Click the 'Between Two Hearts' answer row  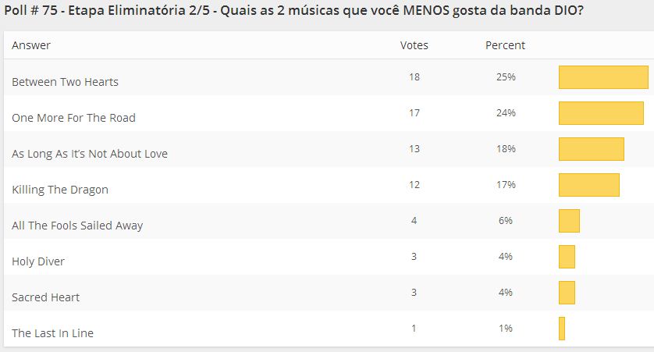pyautogui.click(x=65, y=82)
